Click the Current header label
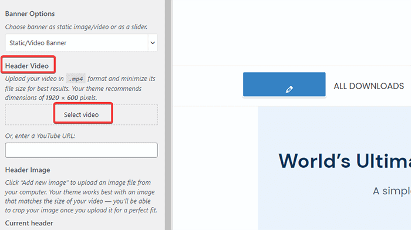The width and height of the screenshot is (411, 230). (29, 223)
